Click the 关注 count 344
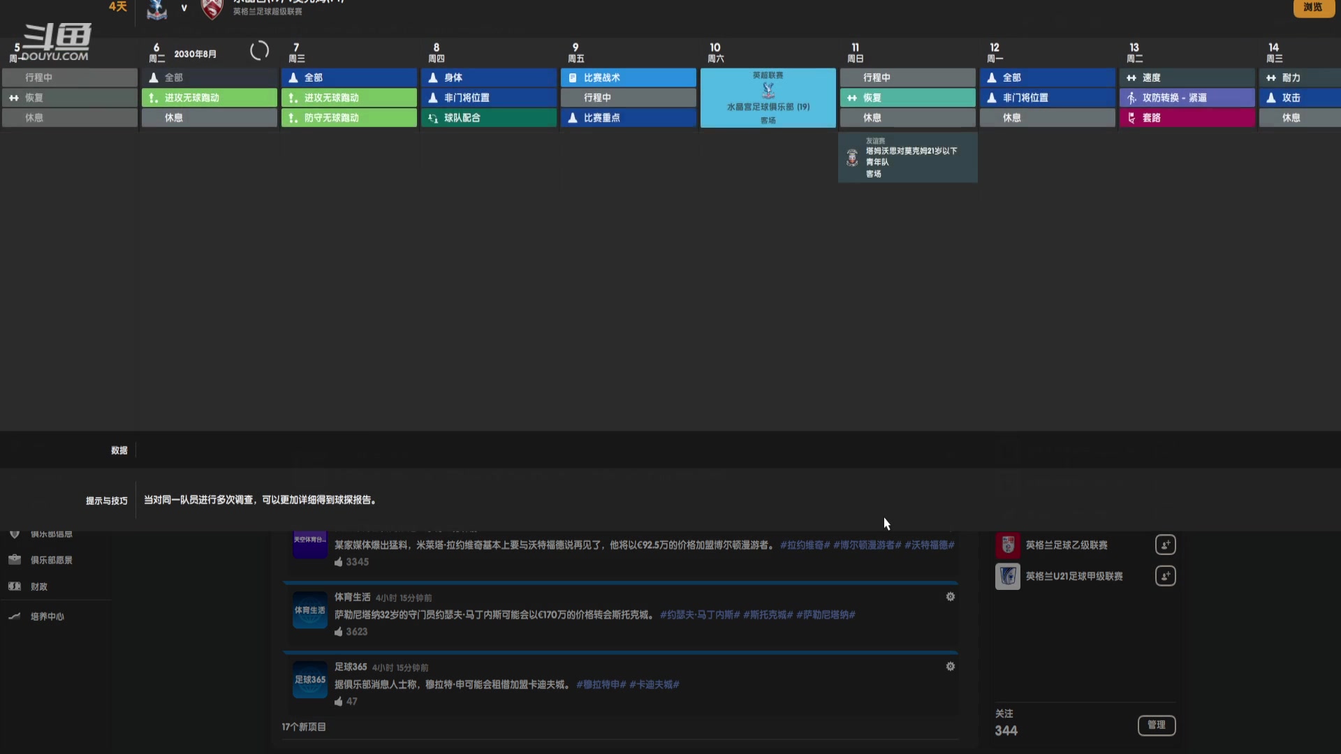 pos(1006,730)
